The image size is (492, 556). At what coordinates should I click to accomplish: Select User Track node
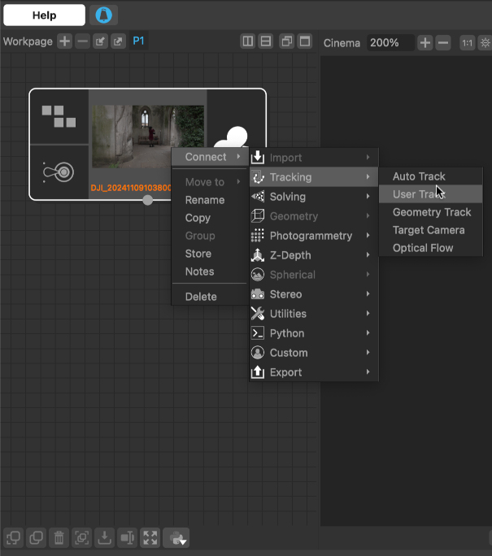pyautogui.click(x=431, y=194)
